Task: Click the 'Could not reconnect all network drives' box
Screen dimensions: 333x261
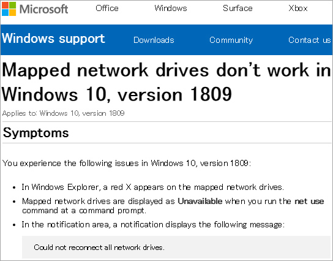Action: coord(177,247)
